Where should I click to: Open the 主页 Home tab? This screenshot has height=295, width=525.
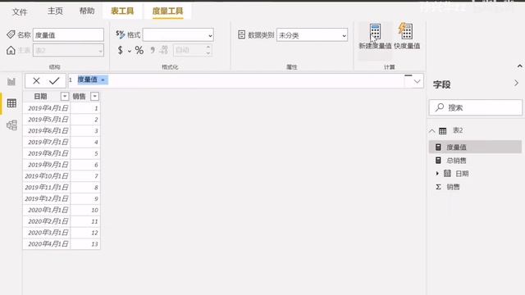55,11
